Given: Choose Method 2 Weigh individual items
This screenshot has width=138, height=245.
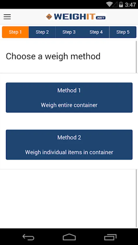Looking at the screenshot, I should click(69, 145).
